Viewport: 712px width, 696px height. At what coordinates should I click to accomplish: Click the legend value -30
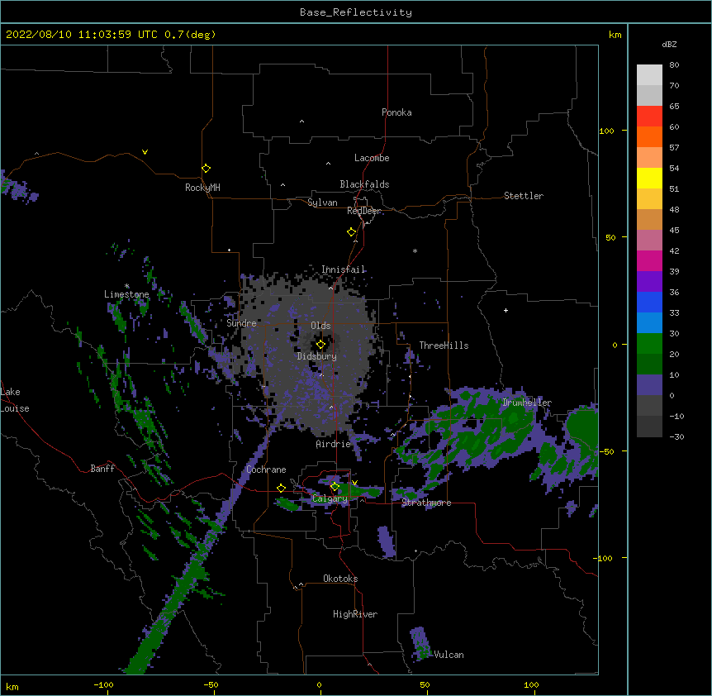(x=676, y=437)
